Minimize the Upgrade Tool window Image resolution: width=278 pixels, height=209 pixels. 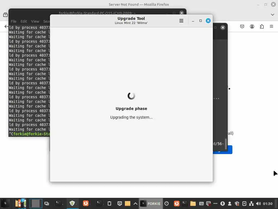(x=193, y=21)
